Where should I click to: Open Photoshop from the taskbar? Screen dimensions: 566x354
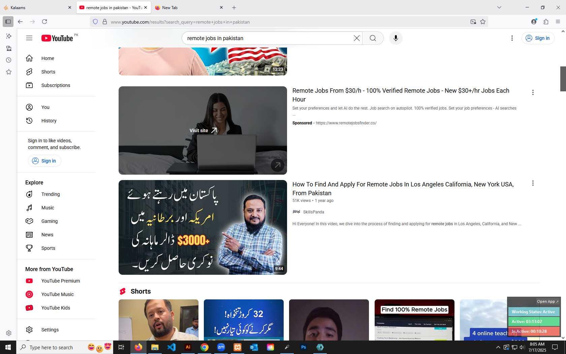(x=304, y=347)
